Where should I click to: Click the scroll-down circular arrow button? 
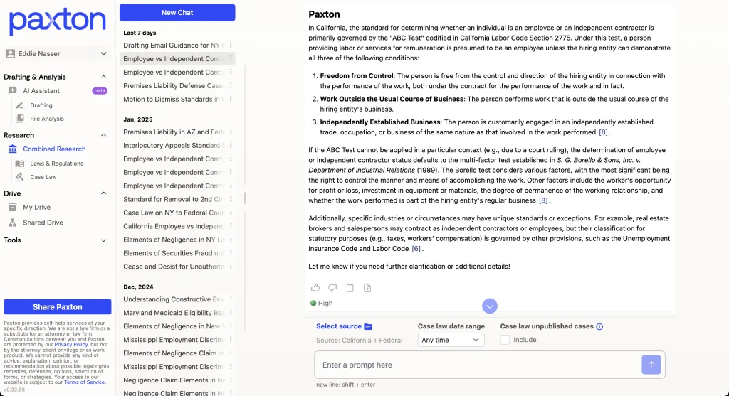[490, 306]
